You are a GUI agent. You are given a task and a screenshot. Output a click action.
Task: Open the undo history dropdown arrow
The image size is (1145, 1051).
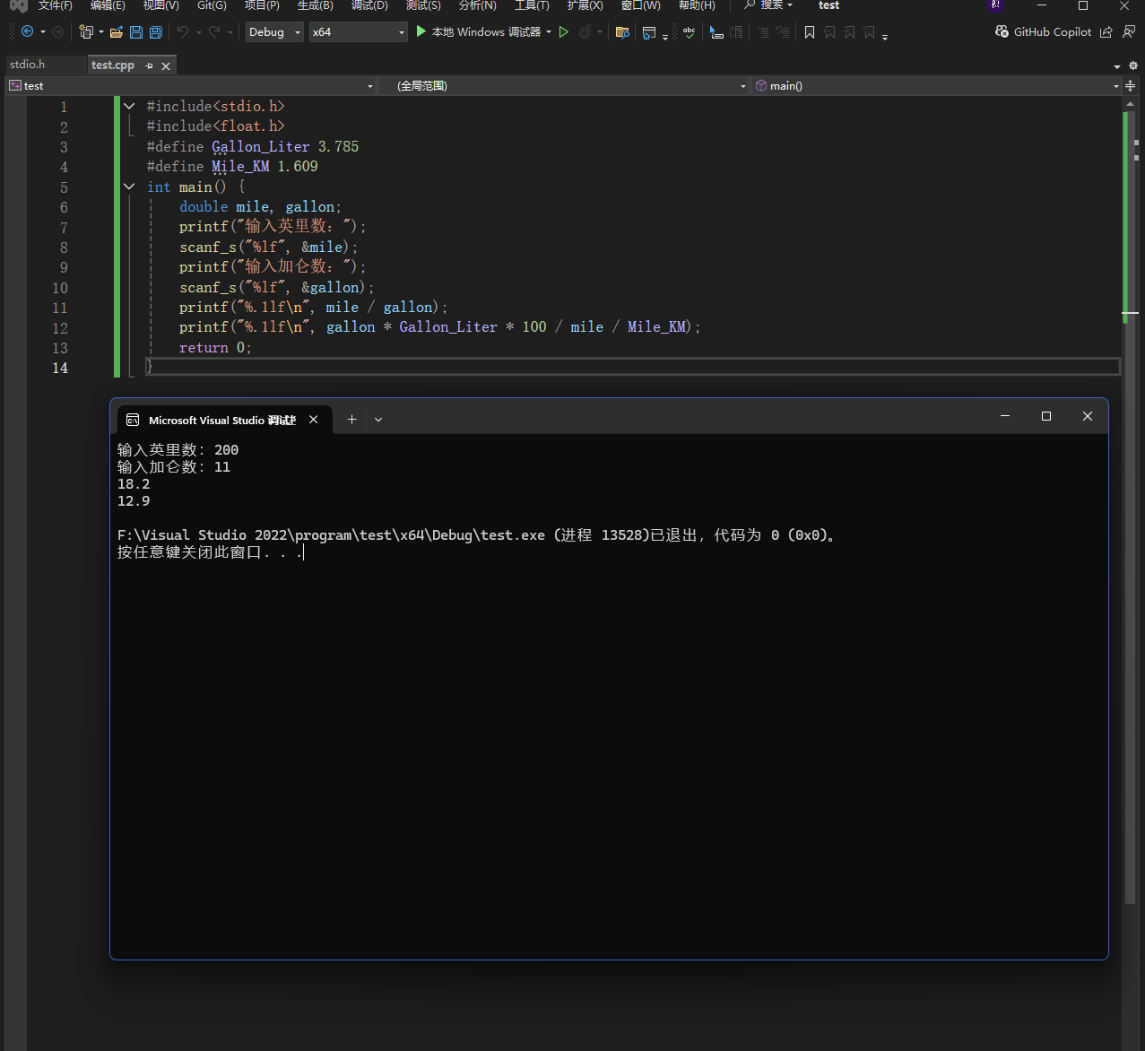pyautogui.click(x=198, y=32)
